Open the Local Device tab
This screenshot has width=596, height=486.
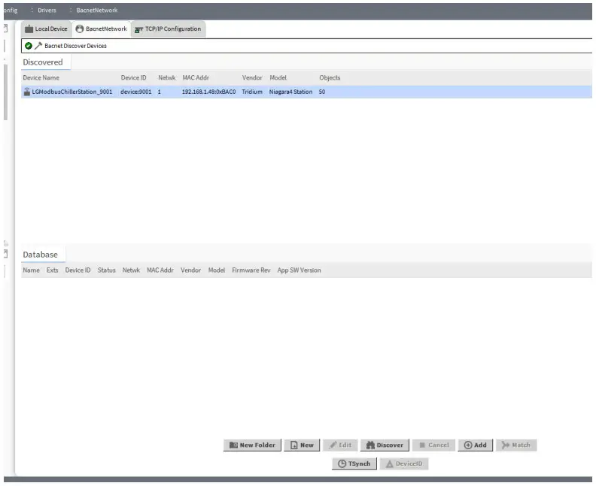click(47, 29)
